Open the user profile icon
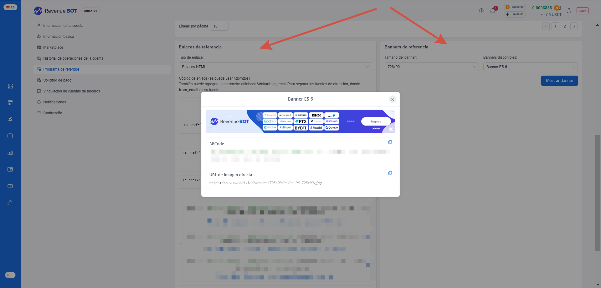Screen dimensions: 601x288 (x=569, y=11)
